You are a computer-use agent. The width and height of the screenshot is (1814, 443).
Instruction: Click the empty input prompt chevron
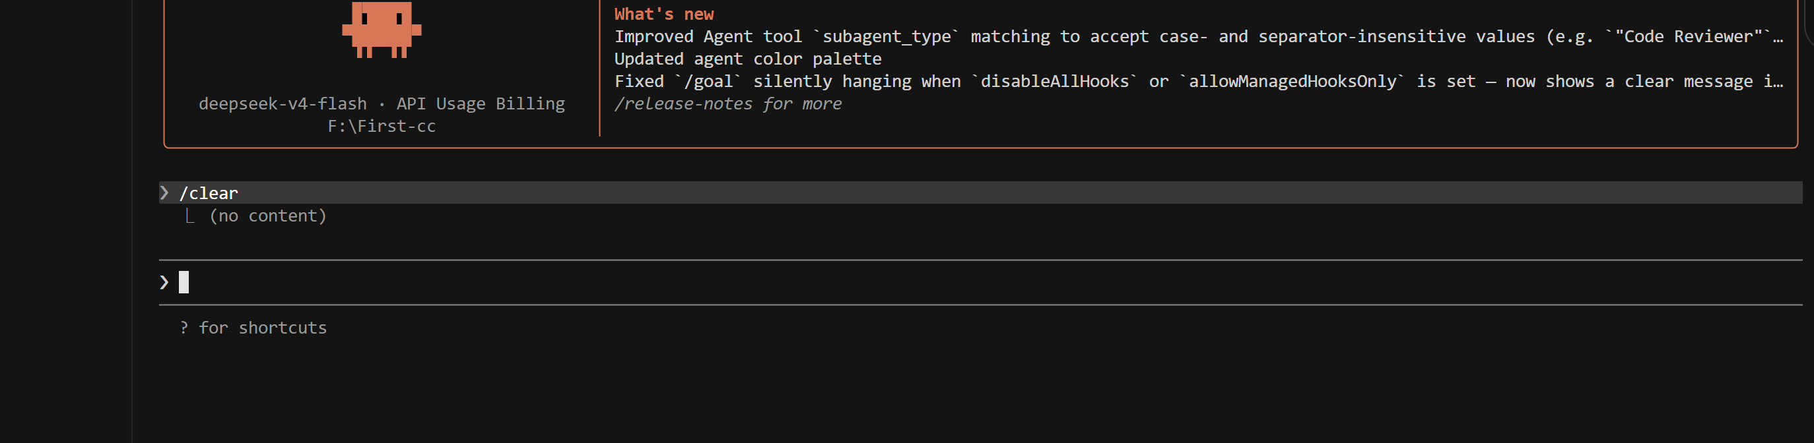(164, 283)
